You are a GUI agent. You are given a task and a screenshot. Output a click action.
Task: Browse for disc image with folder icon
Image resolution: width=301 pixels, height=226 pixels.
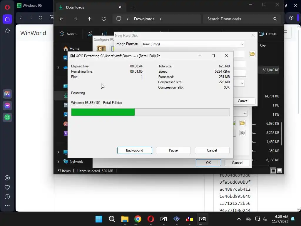[x=252, y=54]
